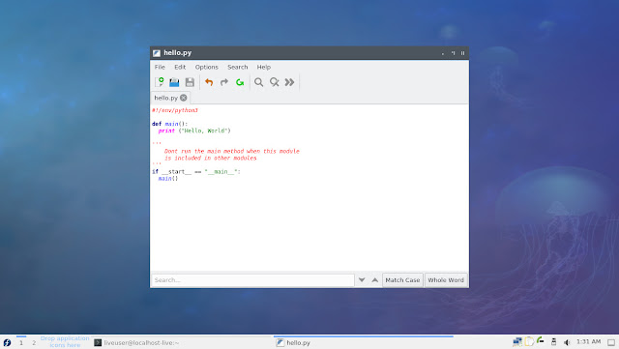Viewport: 619px width, 349px height.
Task: Click the 'is included in other modules' comment
Action: 211,158
